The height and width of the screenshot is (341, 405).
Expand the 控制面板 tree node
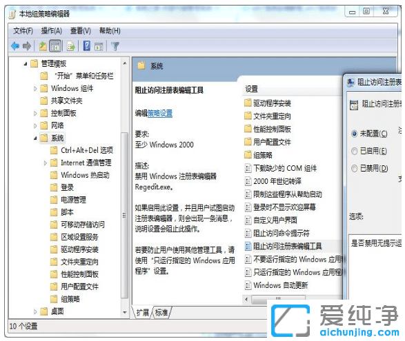click(35, 114)
